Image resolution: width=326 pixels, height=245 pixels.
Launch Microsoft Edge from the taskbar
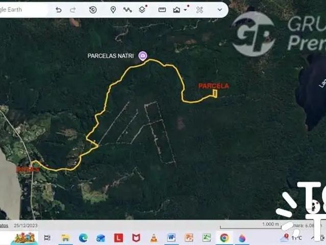pyautogui.click(x=83, y=238)
